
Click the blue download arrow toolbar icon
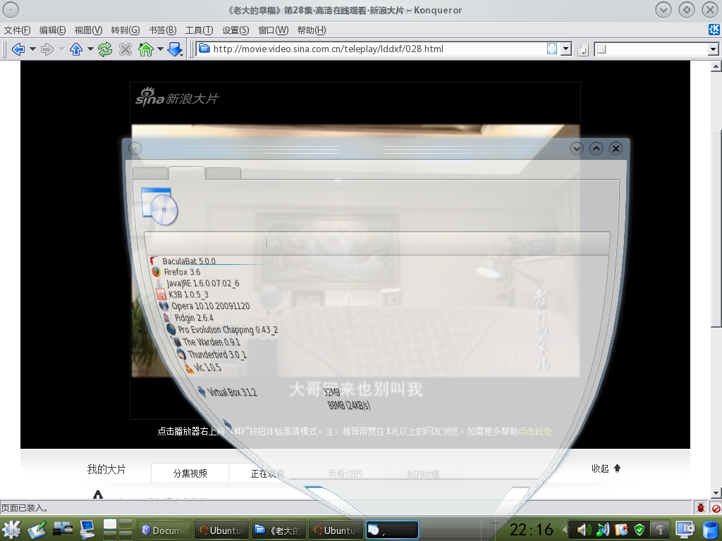175,49
